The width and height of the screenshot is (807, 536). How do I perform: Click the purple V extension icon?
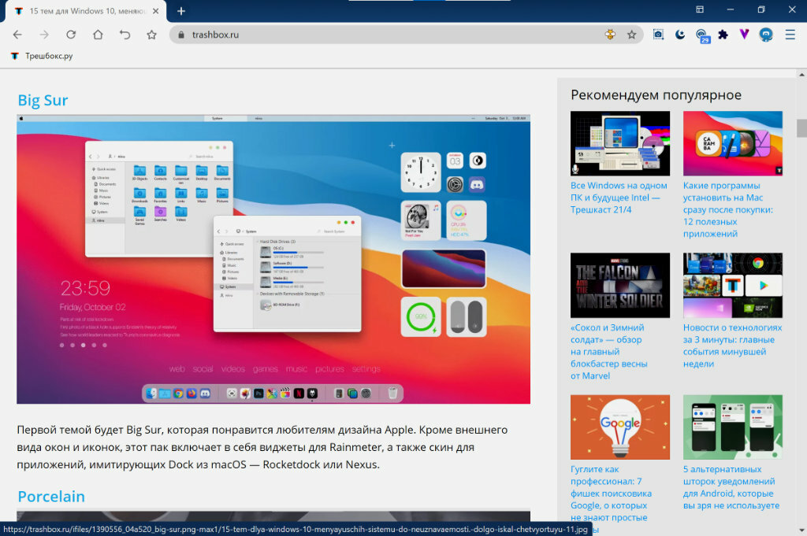(x=744, y=35)
